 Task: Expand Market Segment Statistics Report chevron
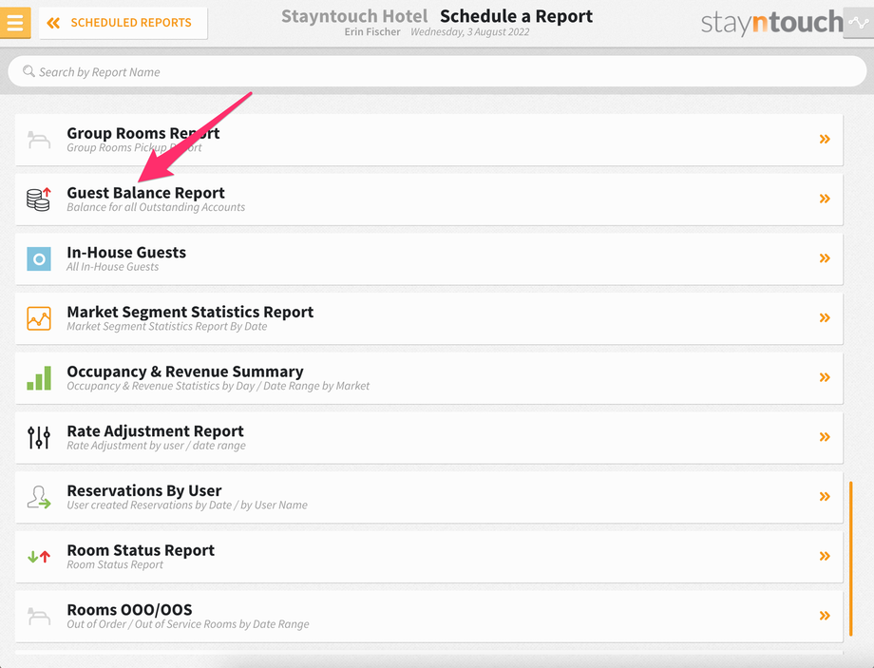point(825,317)
